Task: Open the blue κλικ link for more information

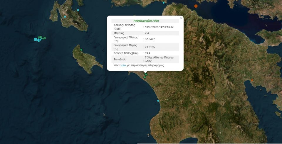Action: click(124, 65)
